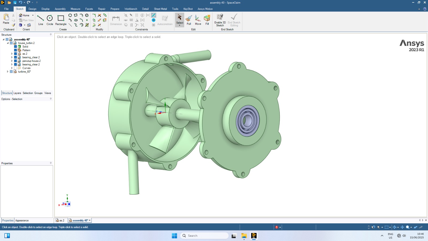This screenshot has height=241, width=428.
Task: Expand the as.2 component node
Action: coord(12,54)
